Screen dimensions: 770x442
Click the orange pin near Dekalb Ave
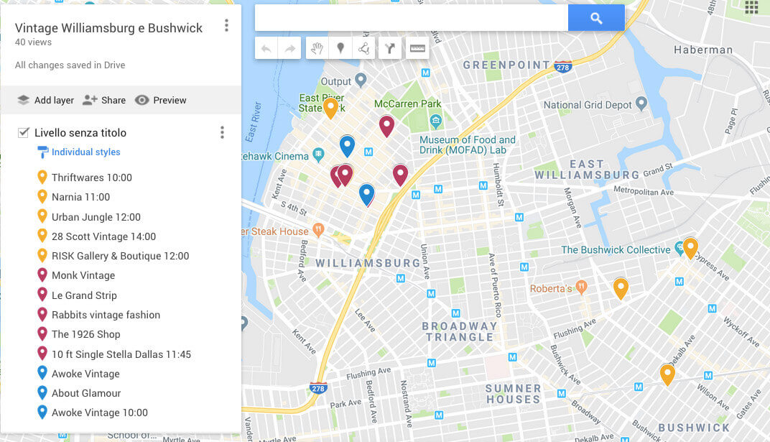click(667, 374)
